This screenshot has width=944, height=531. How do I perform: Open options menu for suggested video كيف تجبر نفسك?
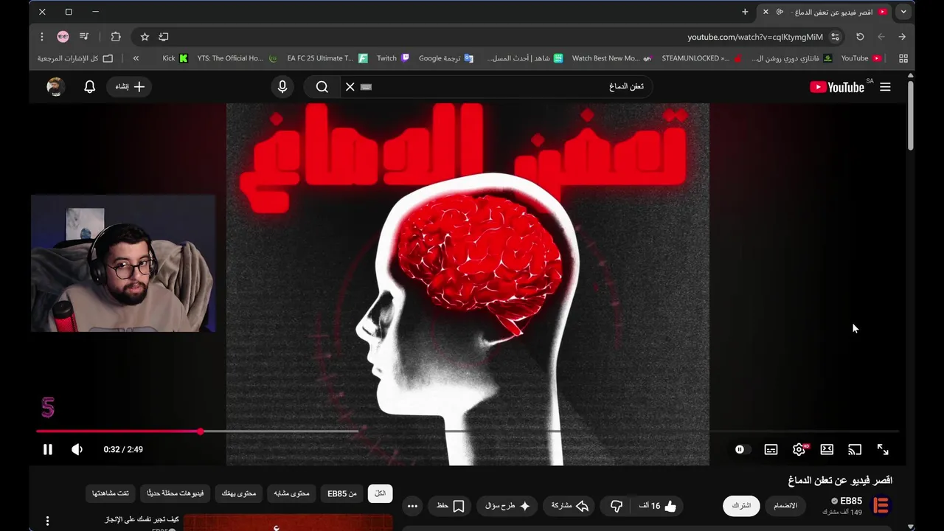point(48,521)
